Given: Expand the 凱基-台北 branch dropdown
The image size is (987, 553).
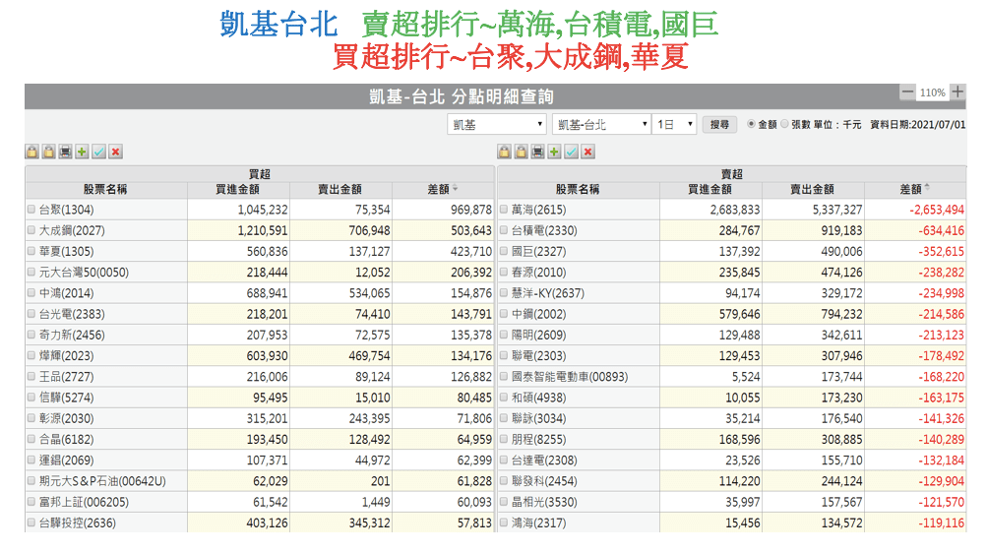Looking at the screenshot, I should (601, 125).
